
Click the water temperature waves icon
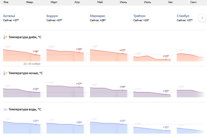coord(5,110)
